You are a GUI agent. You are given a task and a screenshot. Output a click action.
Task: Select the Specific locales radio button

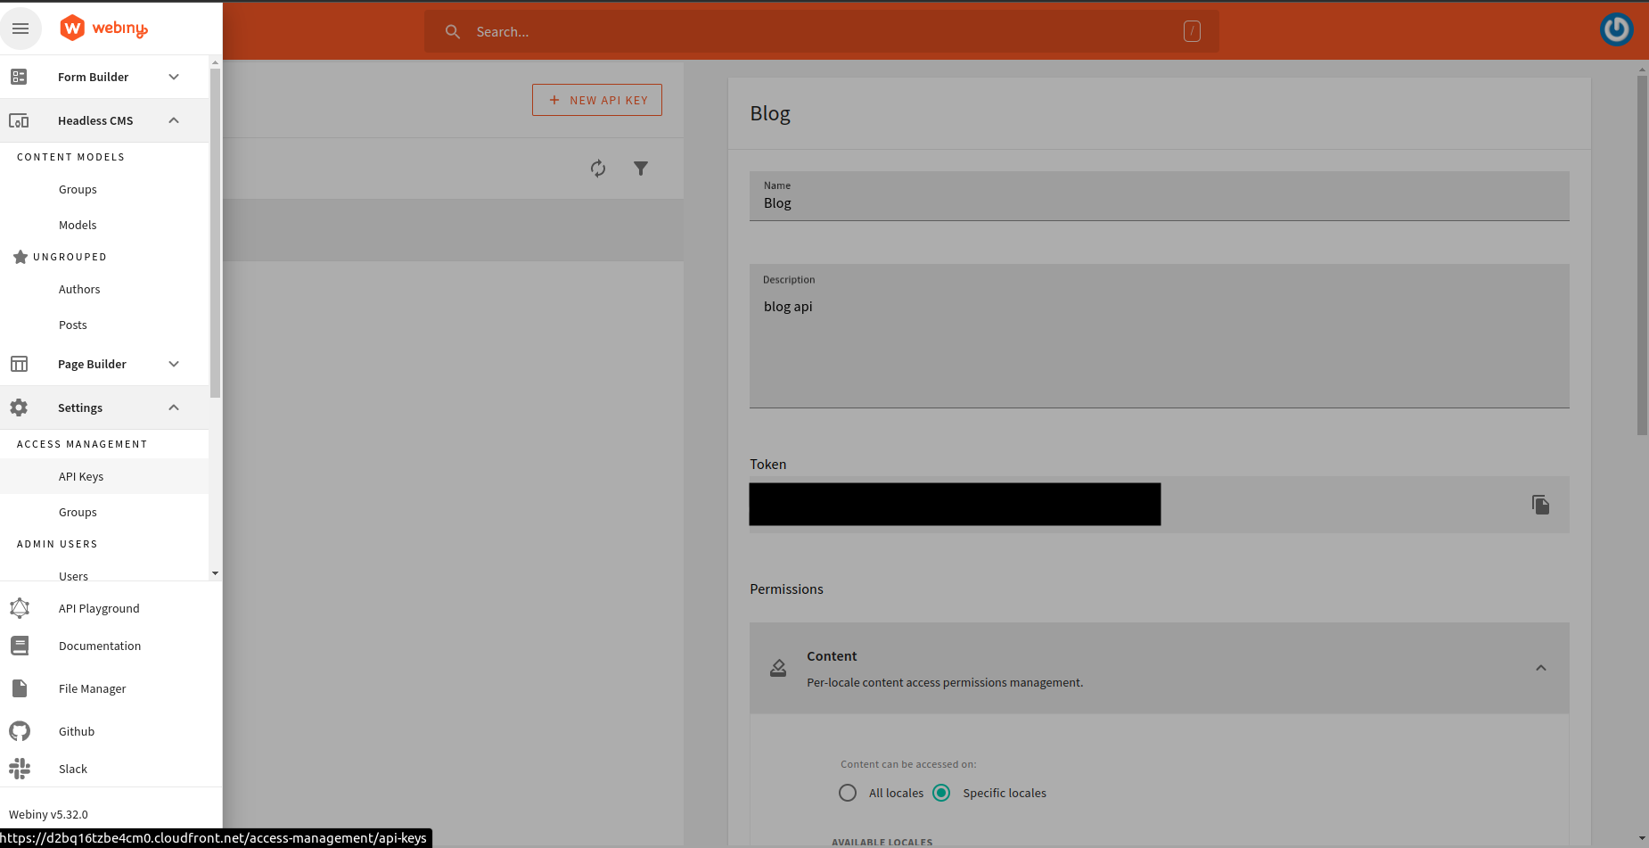941,793
